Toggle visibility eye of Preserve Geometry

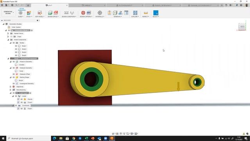(14, 61)
